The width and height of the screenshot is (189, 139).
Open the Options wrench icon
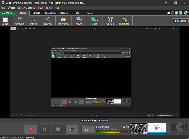[110, 21]
